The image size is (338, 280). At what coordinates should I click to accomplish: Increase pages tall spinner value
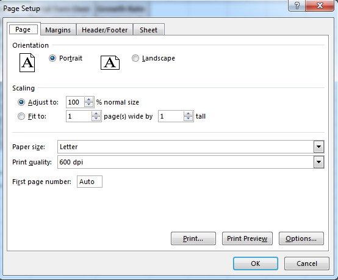[x=189, y=114]
